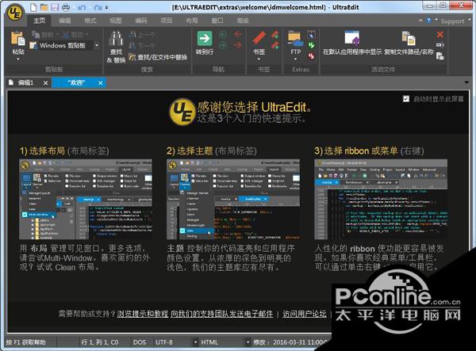Undo the last action
The width and height of the screenshot is (476, 351).
point(82,7)
